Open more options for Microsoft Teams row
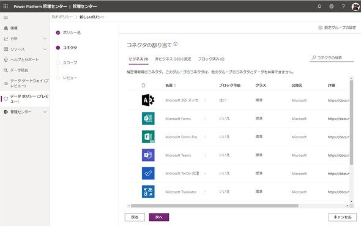The width and height of the screenshot is (361, 227). point(205,155)
